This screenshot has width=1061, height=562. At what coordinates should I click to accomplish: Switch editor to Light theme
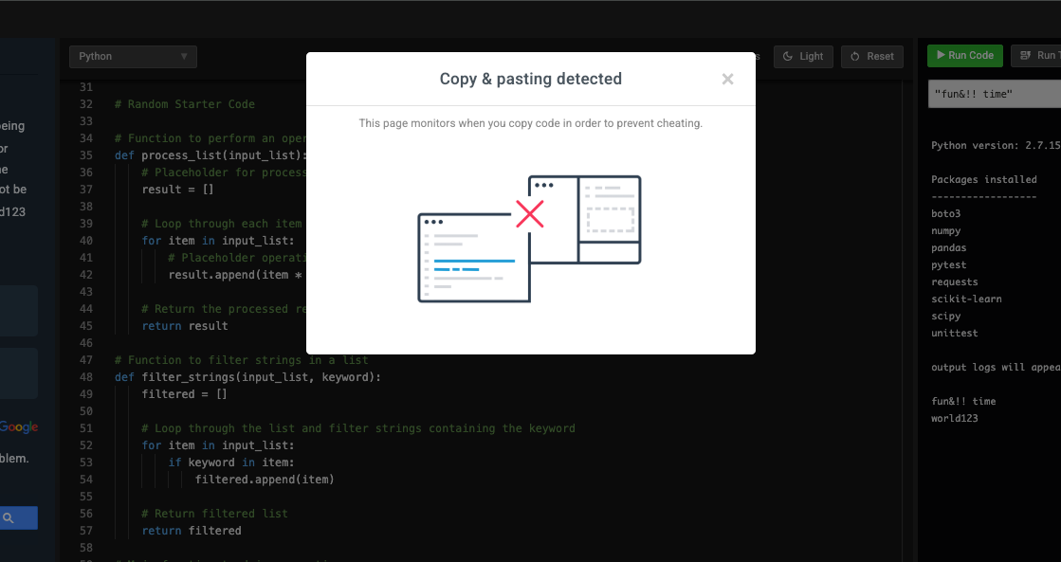pyautogui.click(x=803, y=57)
